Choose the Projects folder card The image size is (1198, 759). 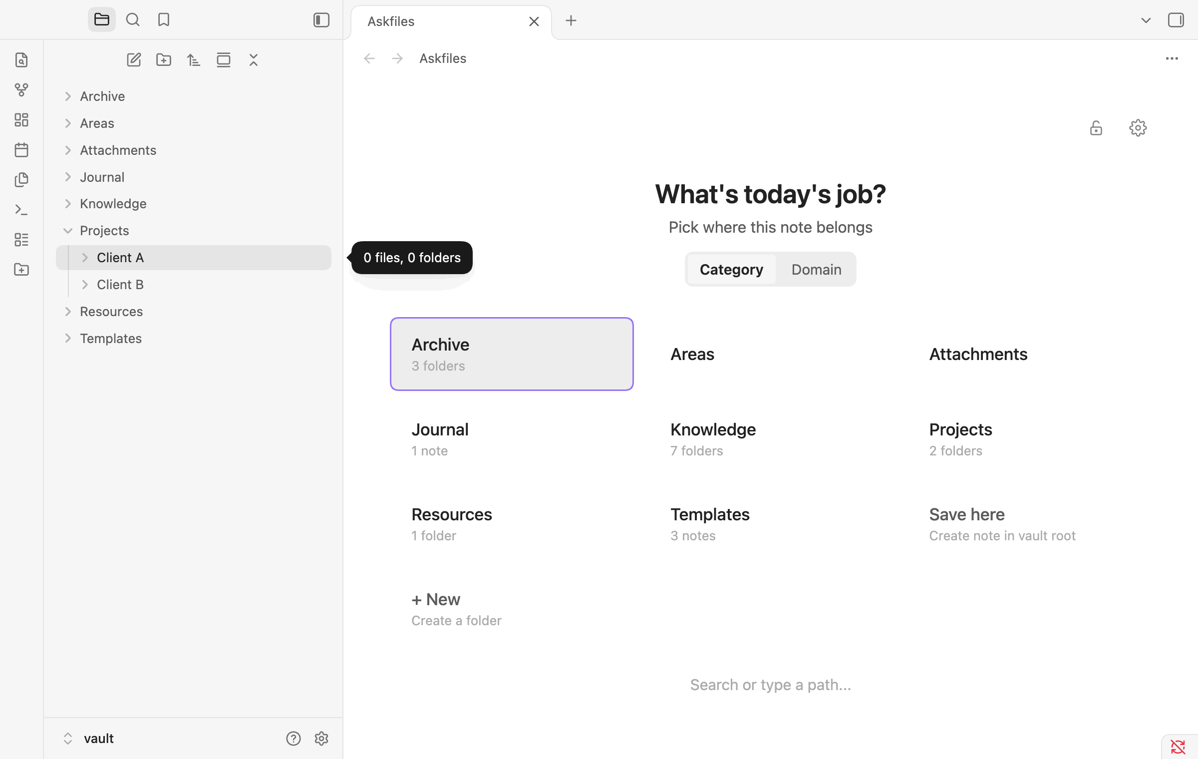[x=1029, y=439]
